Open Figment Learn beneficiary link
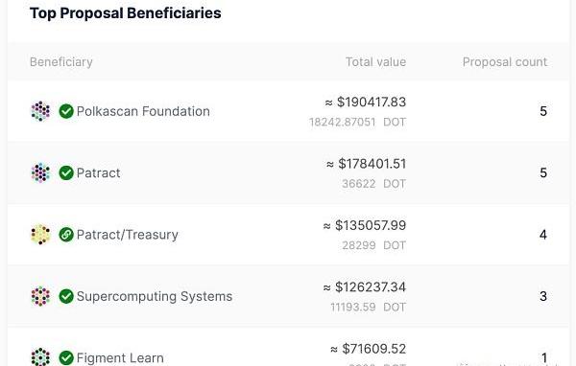 pyautogui.click(x=120, y=357)
